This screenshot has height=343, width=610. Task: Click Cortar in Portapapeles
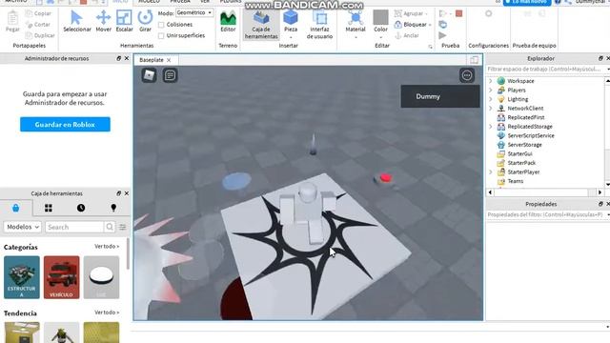point(38,24)
